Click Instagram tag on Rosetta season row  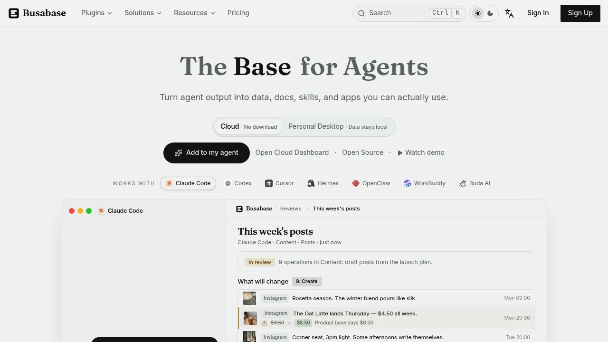click(275, 298)
